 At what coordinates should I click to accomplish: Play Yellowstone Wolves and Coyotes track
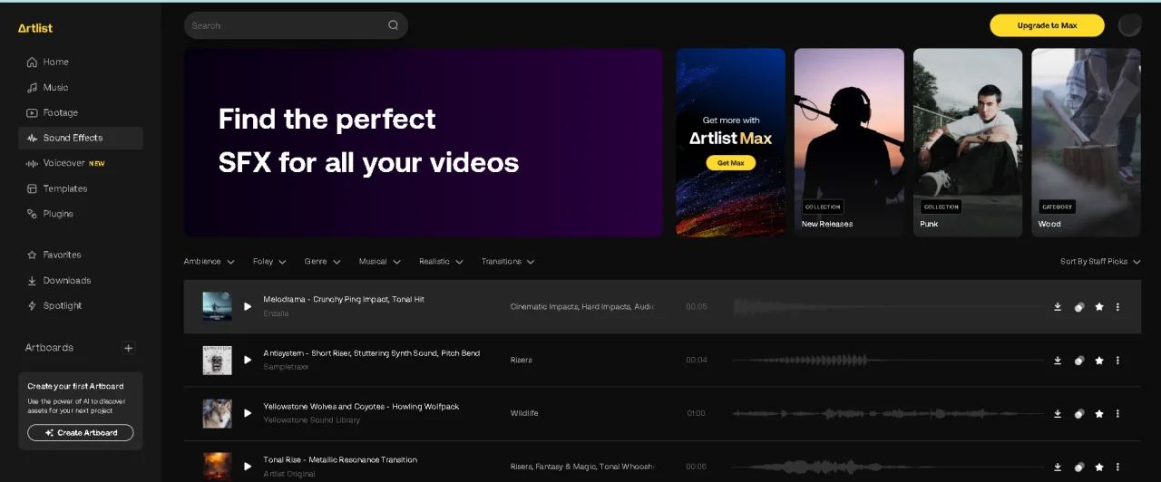pyautogui.click(x=248, y=413)
